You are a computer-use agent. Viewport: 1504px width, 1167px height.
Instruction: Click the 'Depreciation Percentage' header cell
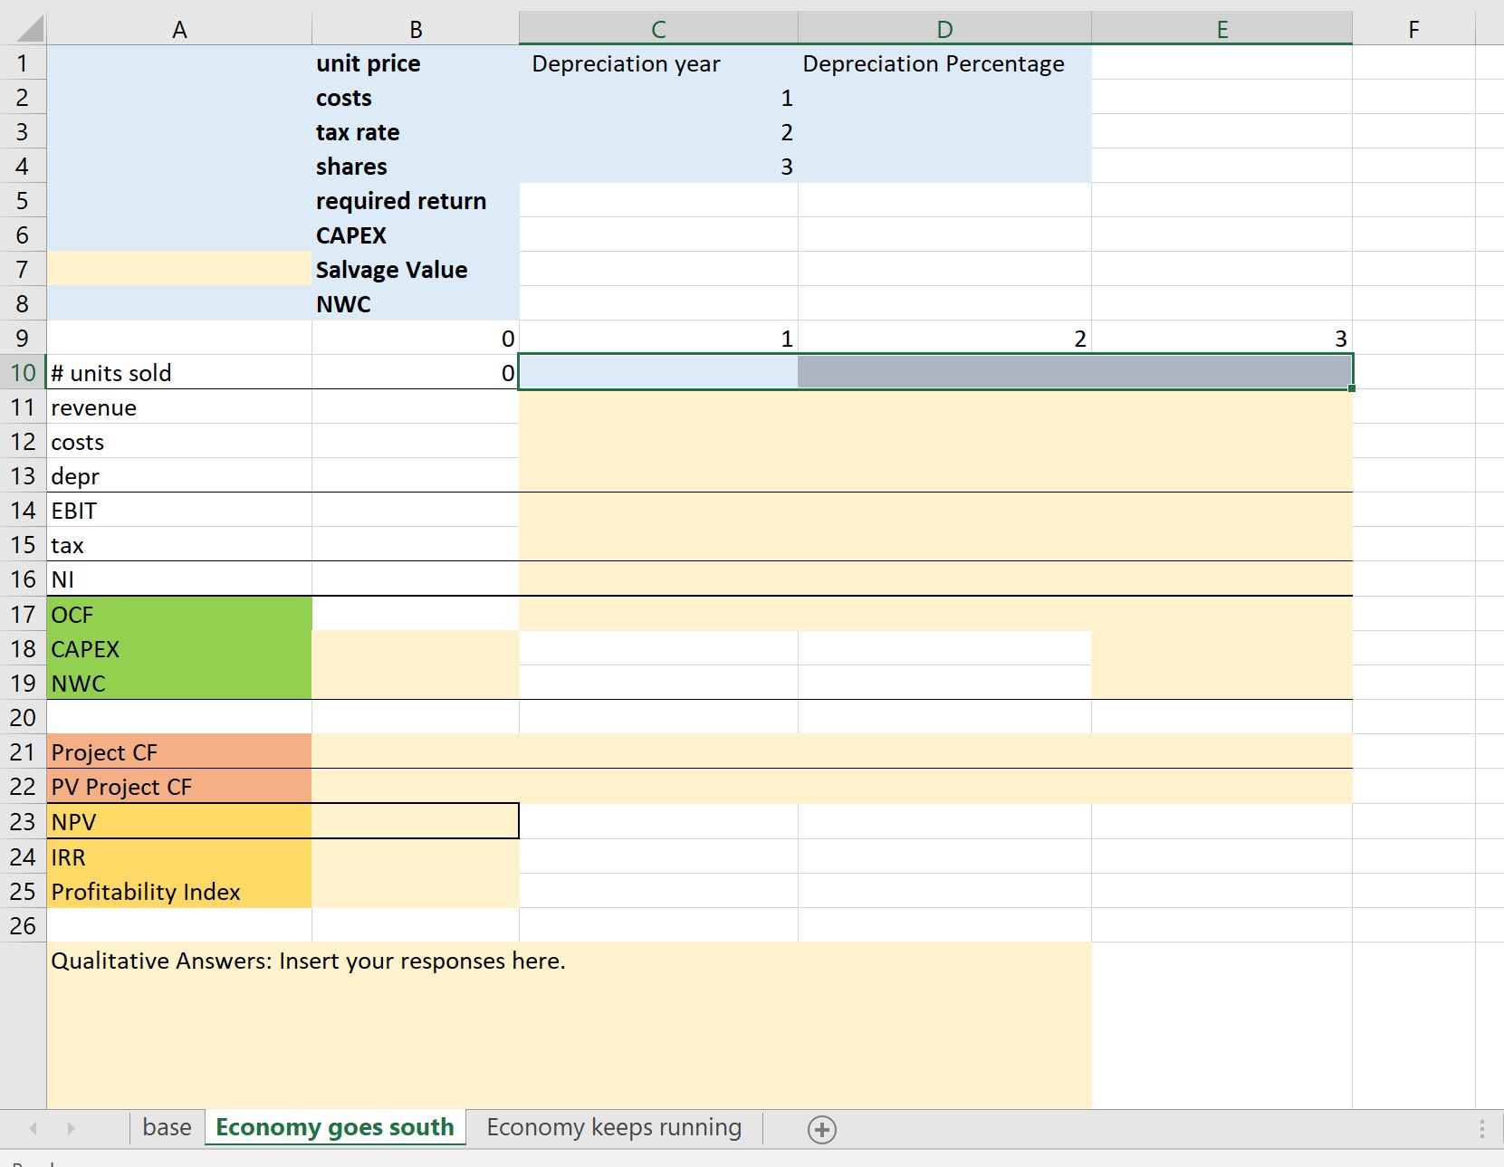[944, 63]
